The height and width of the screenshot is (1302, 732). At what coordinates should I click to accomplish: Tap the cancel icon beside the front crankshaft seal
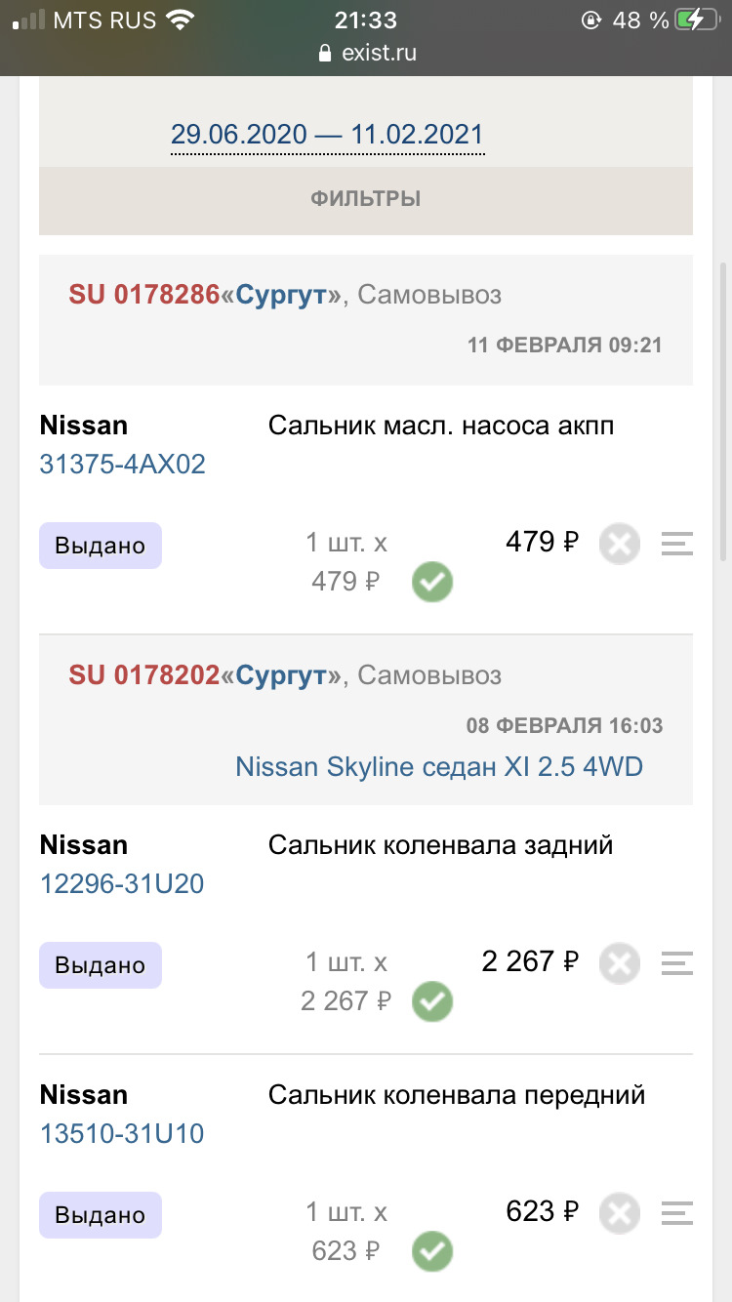point(619,1214)
